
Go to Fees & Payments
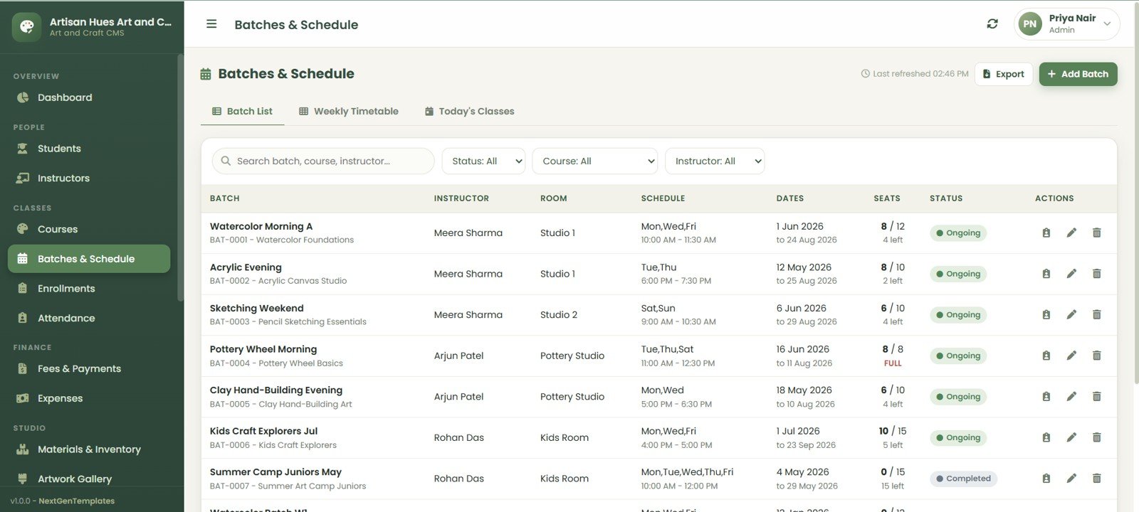(89, 368)
